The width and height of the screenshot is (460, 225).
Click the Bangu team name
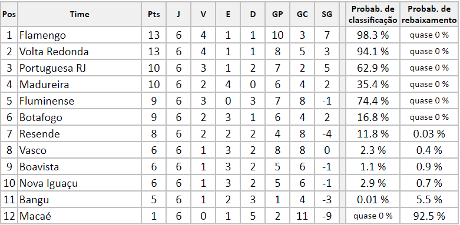[x=34, y=200]
